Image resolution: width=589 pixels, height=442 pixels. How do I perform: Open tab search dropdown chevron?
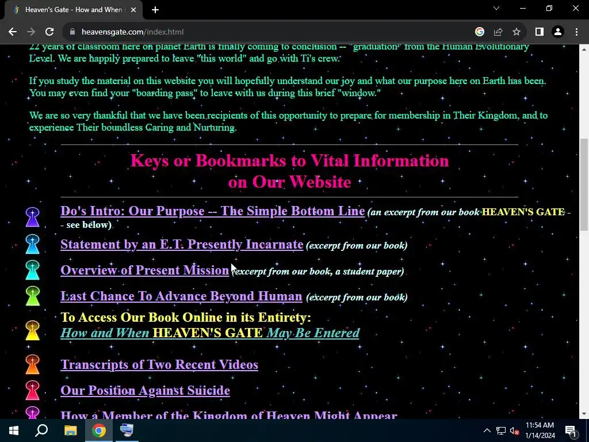point(496,8)
